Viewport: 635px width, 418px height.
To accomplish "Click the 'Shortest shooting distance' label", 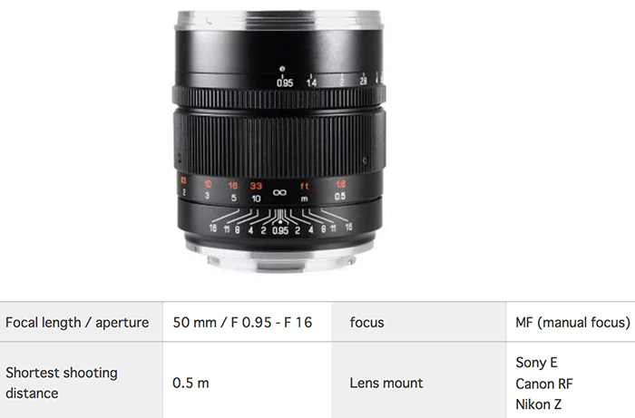I will [62, 383].
